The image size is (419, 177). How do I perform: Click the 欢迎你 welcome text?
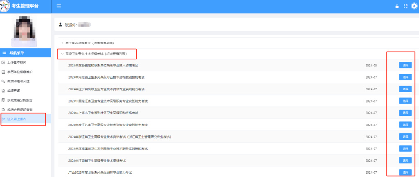[x=71, y=25]
